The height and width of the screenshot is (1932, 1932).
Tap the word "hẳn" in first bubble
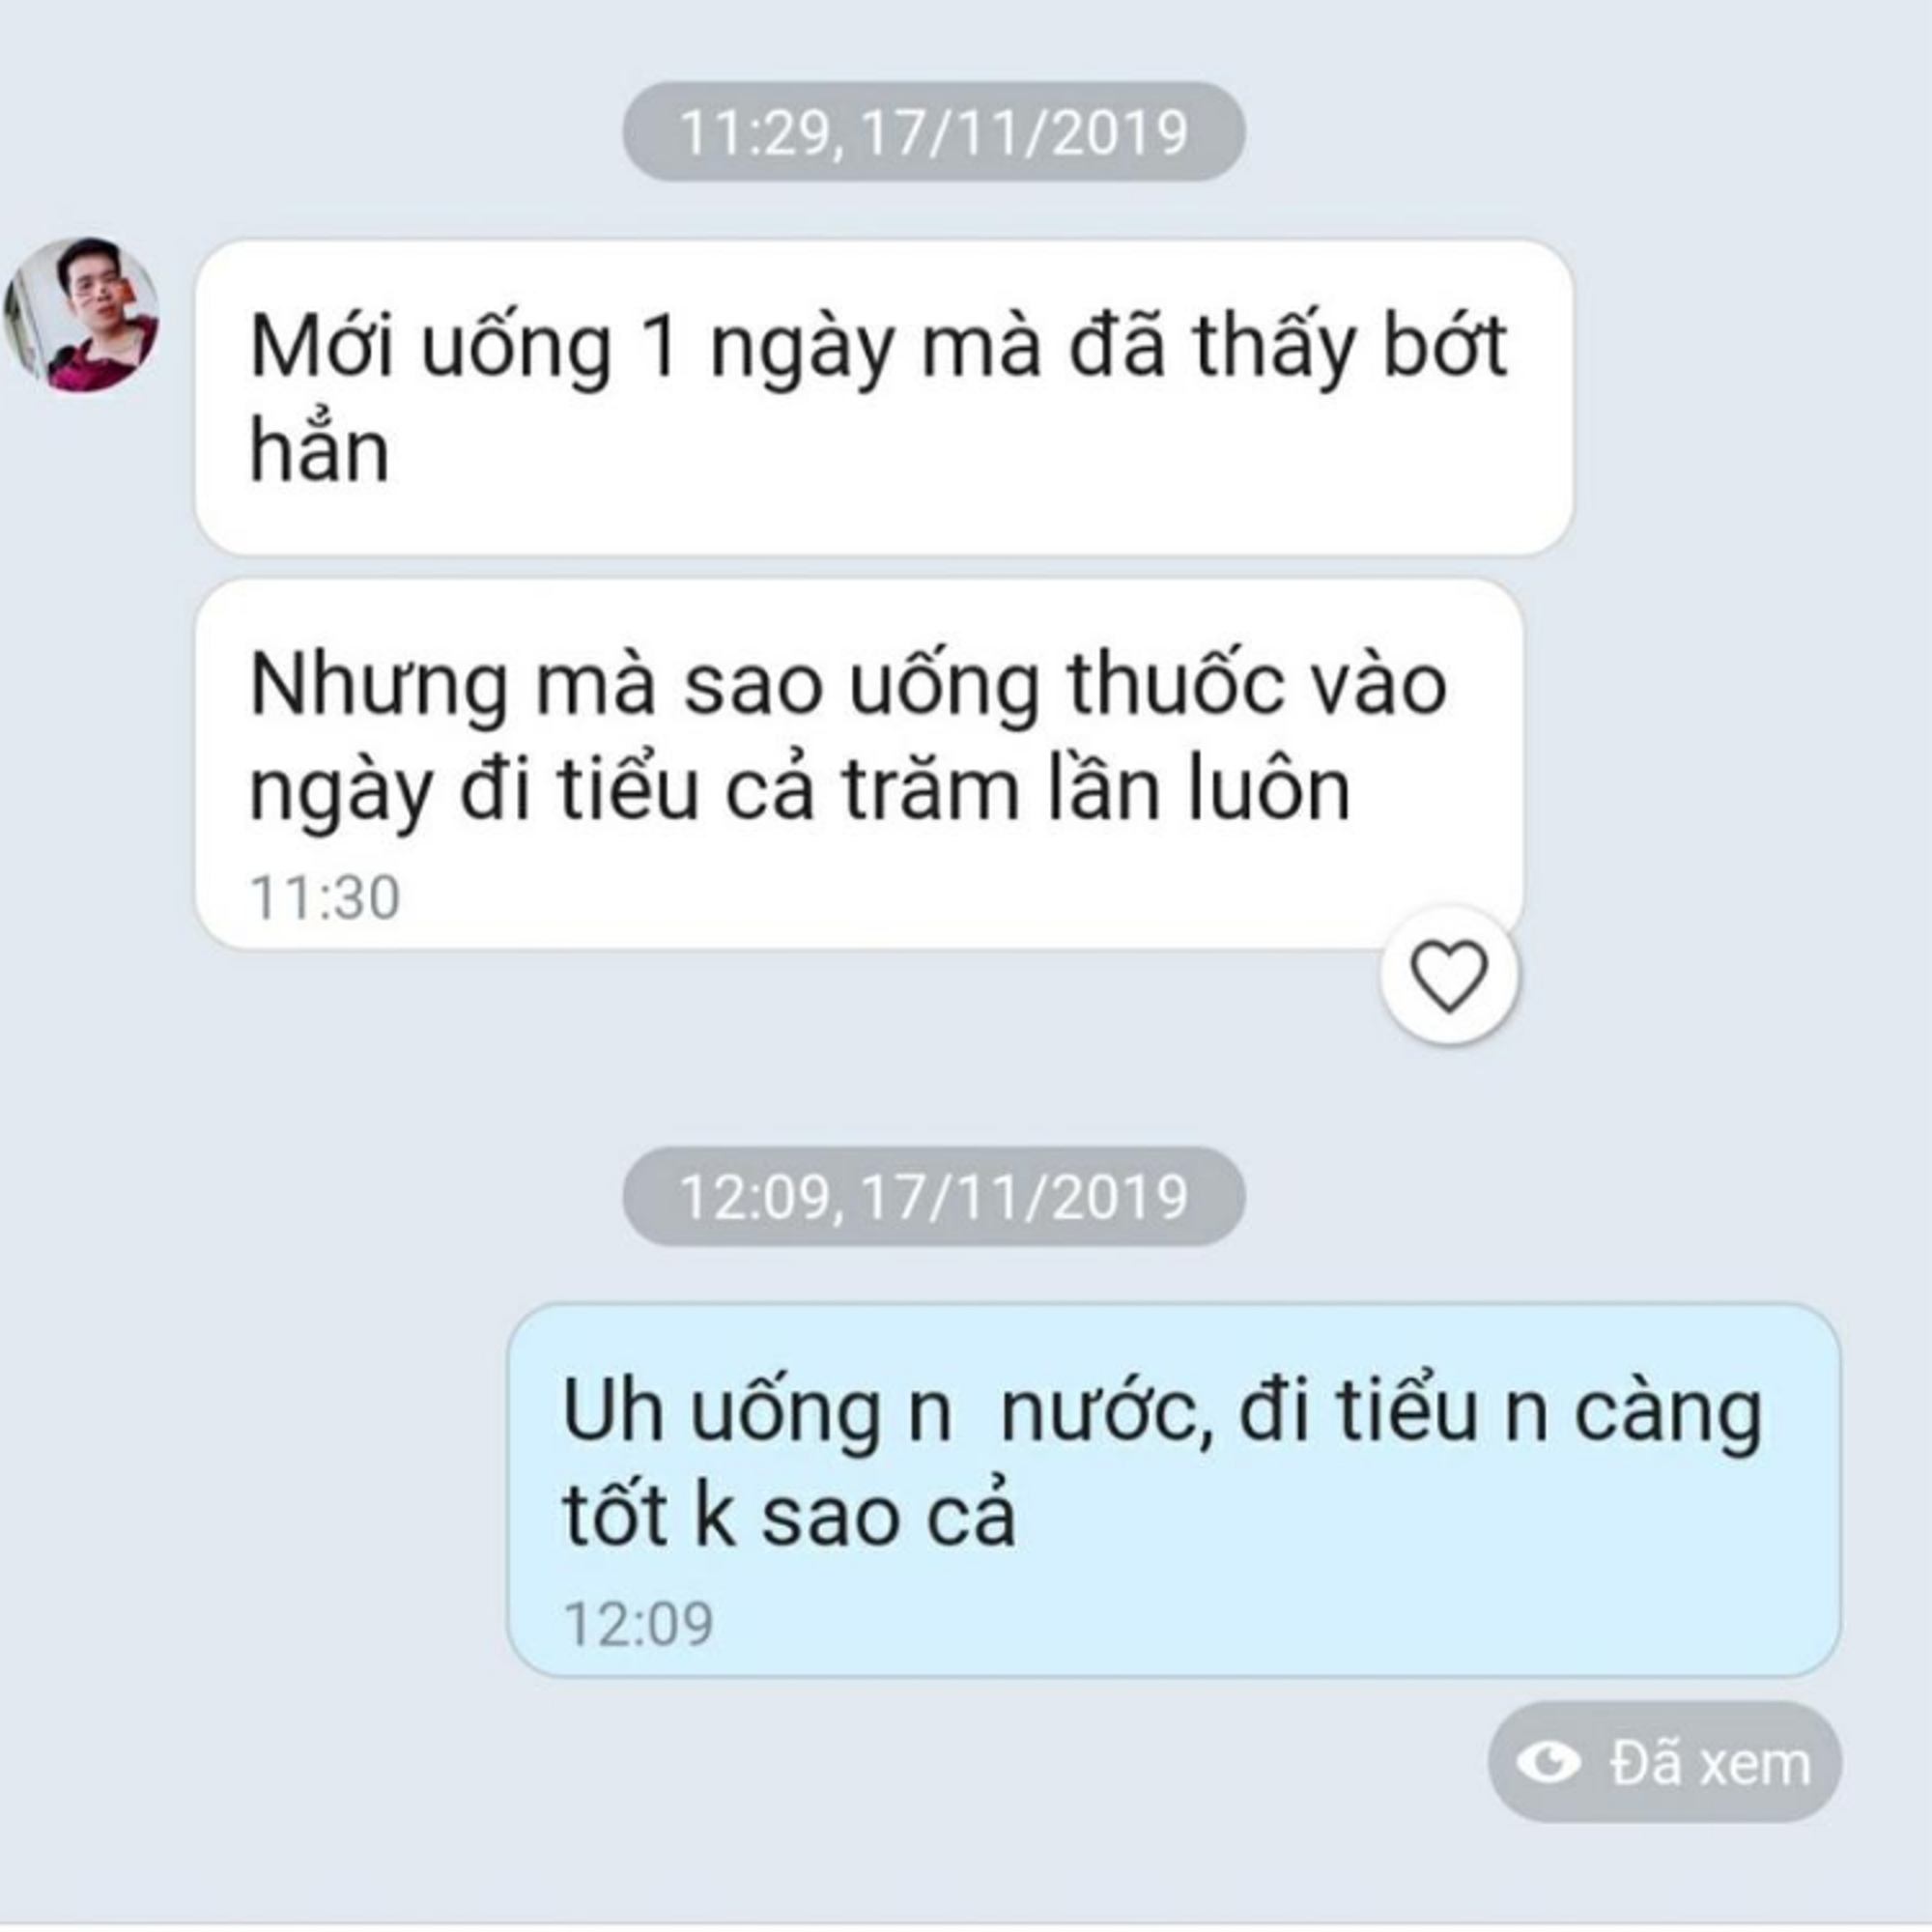pyautogui.click(x=319, y=451)
